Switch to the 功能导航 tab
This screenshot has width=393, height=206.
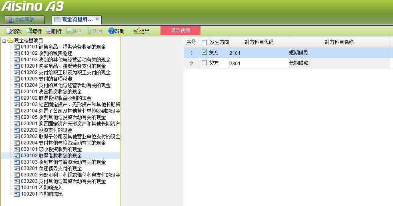(24, 19)
